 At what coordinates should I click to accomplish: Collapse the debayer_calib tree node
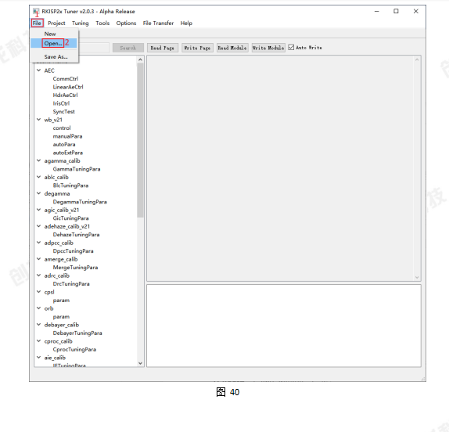(38, 325)
